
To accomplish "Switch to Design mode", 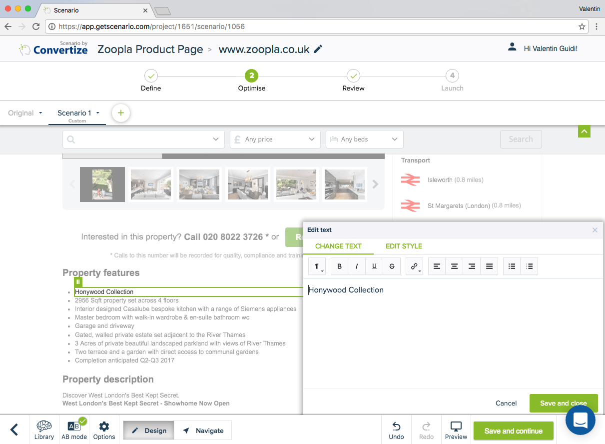I will click(x=149, y=430).
